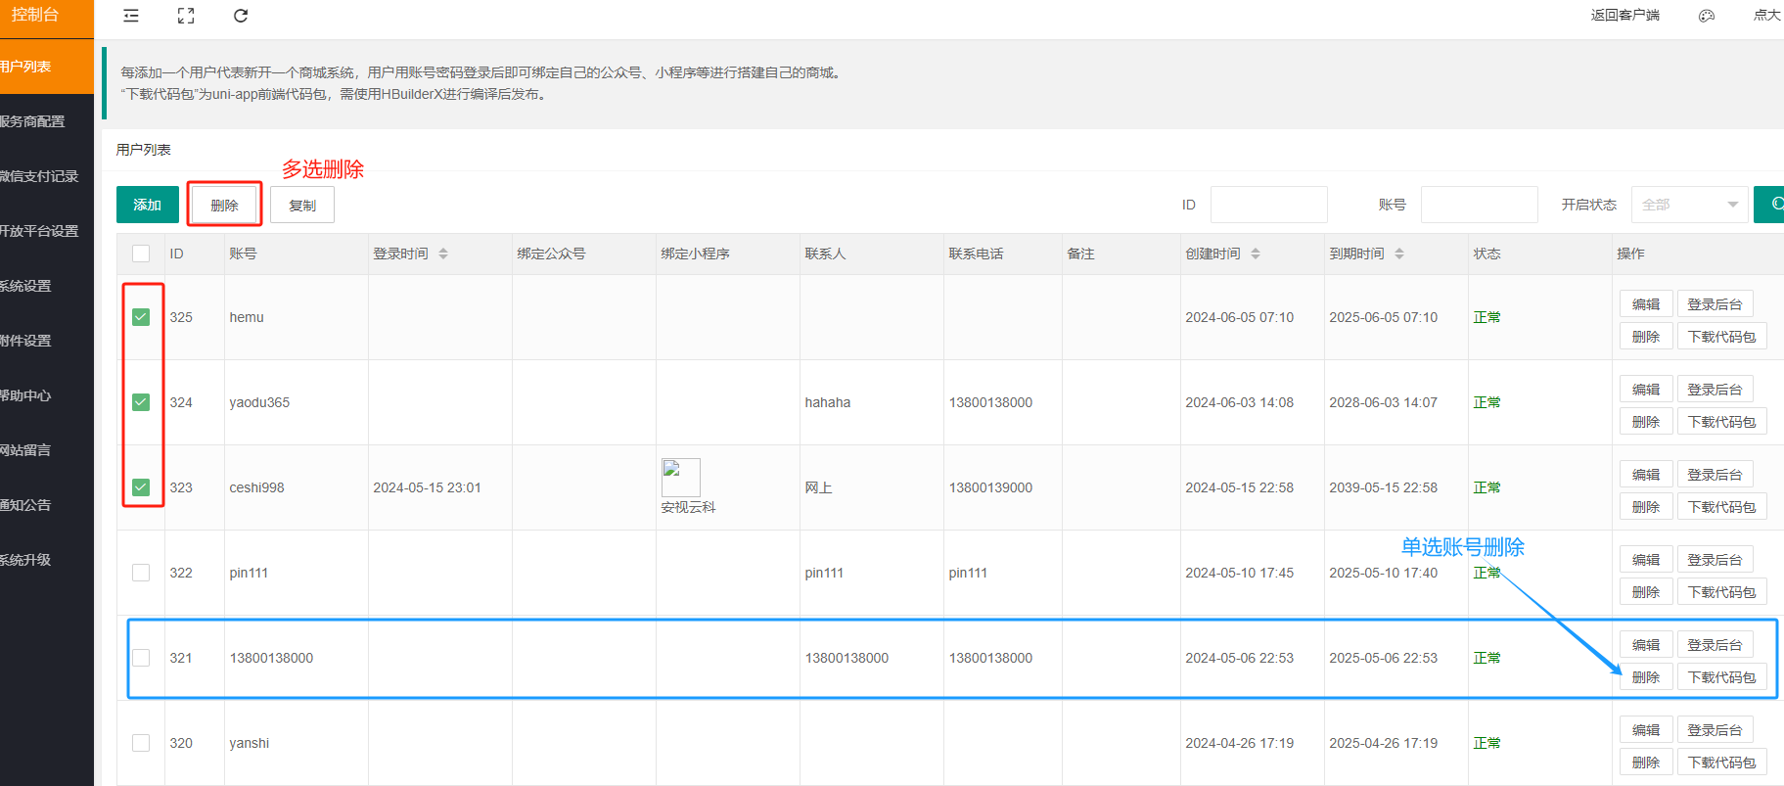Toggle fullscreen mode icon
Viewport: 1784px width, 786px height.
pos(186,16)
